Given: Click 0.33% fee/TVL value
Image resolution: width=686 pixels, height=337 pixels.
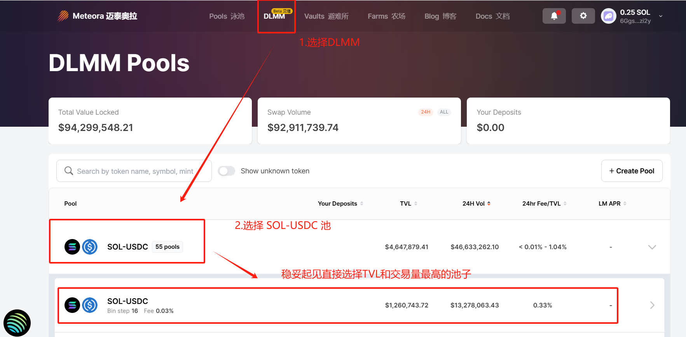Looking at the screenshot, I should [543, 305].
